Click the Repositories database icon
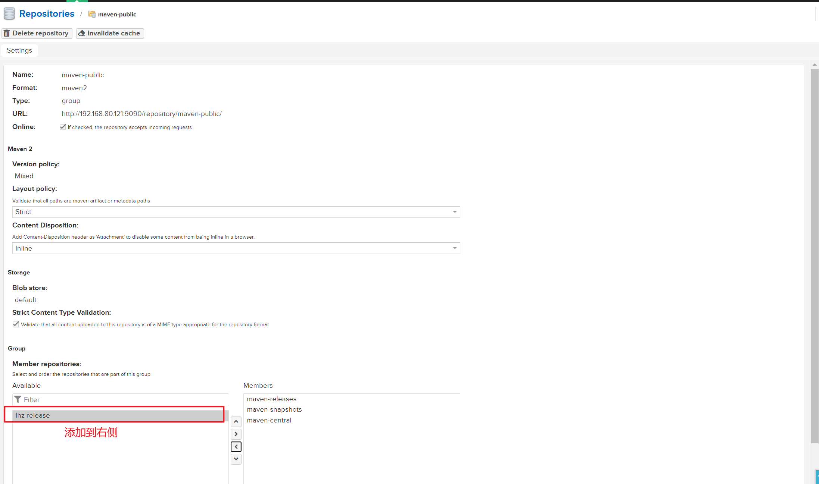 (9, 14)
